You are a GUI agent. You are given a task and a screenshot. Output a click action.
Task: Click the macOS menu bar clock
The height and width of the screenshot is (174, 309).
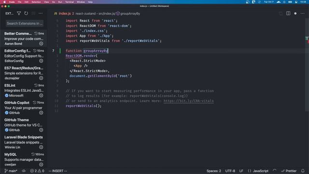pyautogui.click(x=303, y=2)
